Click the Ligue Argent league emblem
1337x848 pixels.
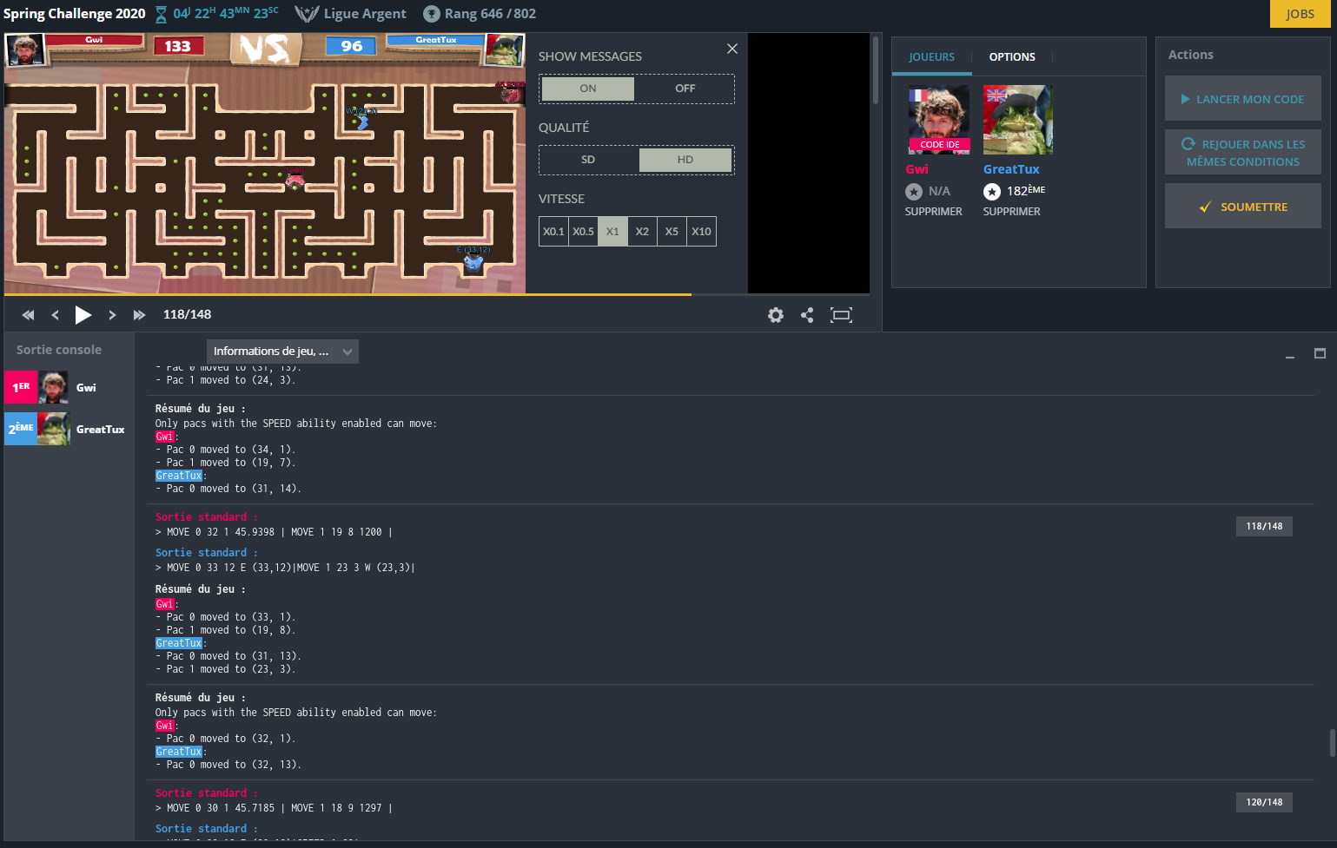pos(307,14)
